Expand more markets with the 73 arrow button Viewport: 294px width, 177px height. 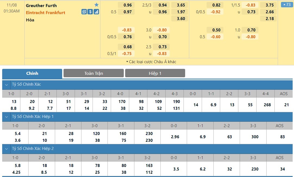click(287, 5)
